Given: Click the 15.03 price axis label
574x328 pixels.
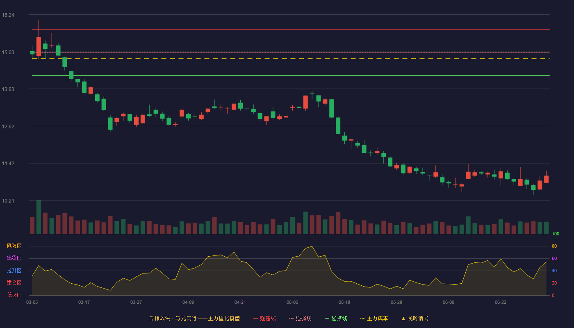Looking at the screenshot, I should click(8, 52).
